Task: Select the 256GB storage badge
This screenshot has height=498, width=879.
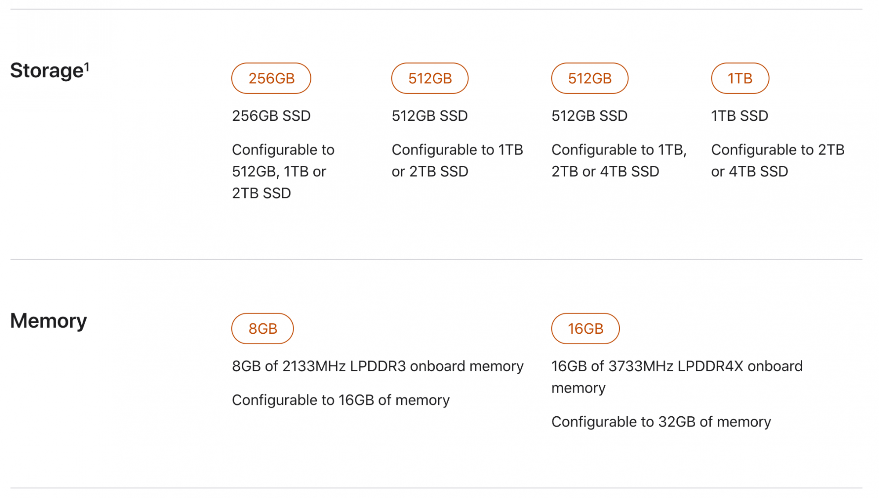Action: [271, 78]
